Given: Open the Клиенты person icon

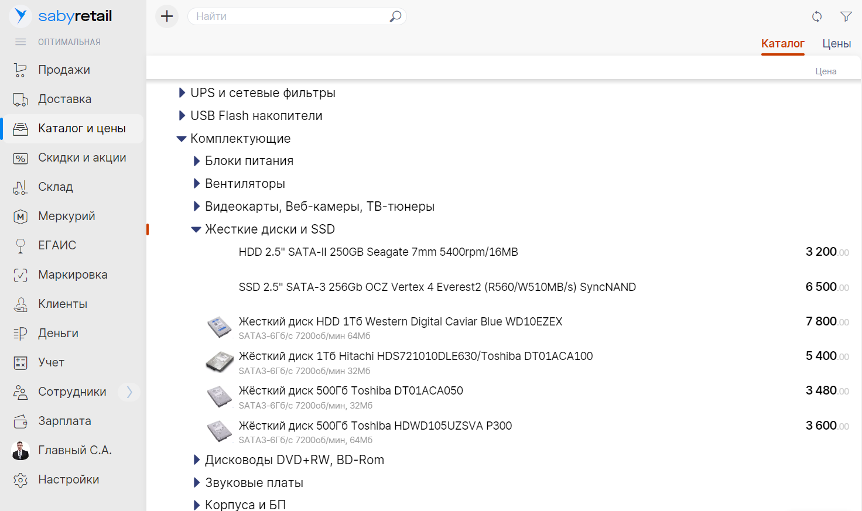Looking at the screenshot, I should (20, 304).
